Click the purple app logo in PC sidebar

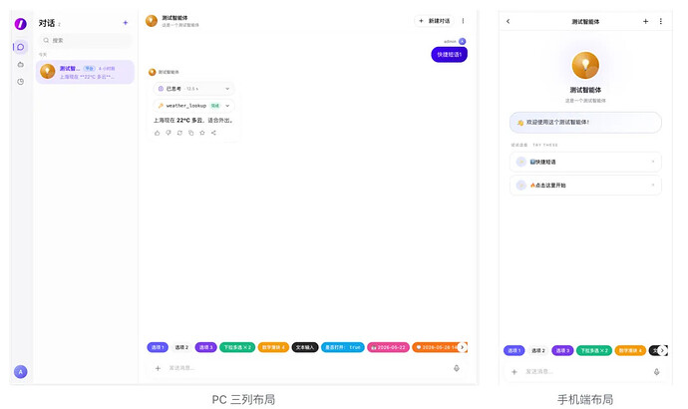click(x=20, y=24)
